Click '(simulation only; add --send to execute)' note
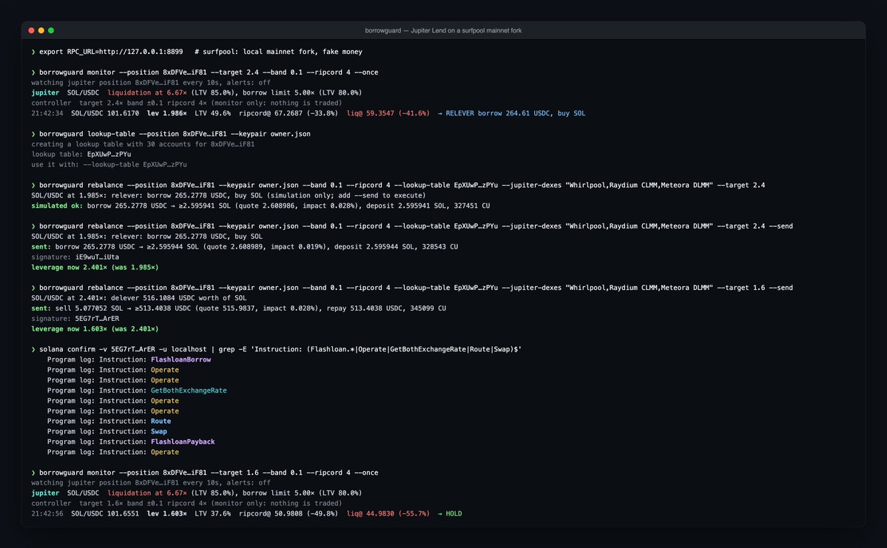This screenshot has height=548, width=887. 346,196
